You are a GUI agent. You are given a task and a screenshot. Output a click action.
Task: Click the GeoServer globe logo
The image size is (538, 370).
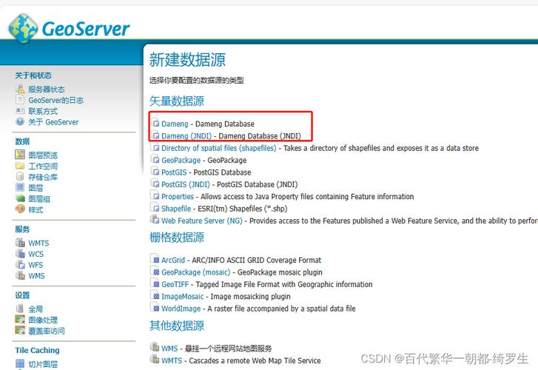coord(23,28)
